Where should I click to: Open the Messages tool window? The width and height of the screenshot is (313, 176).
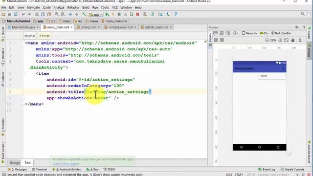pos(18,169)
